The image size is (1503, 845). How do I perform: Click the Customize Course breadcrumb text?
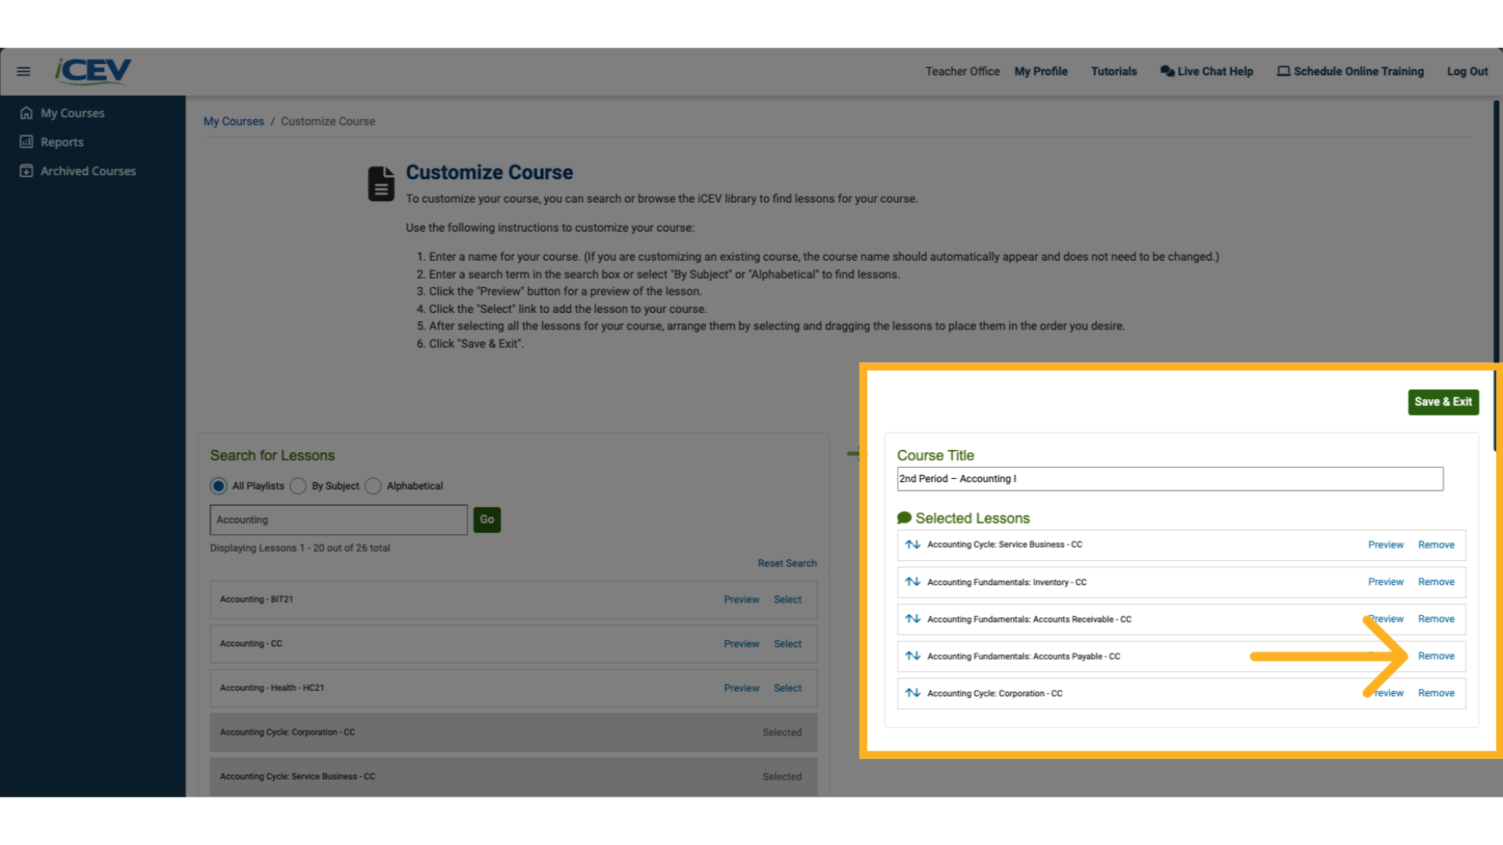(328, 121)
